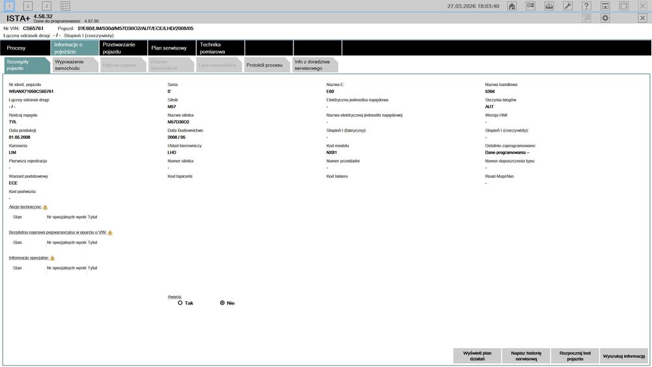Click the Lista sterowników tab
Screen dimensions: 652x367
pos(218,65)
